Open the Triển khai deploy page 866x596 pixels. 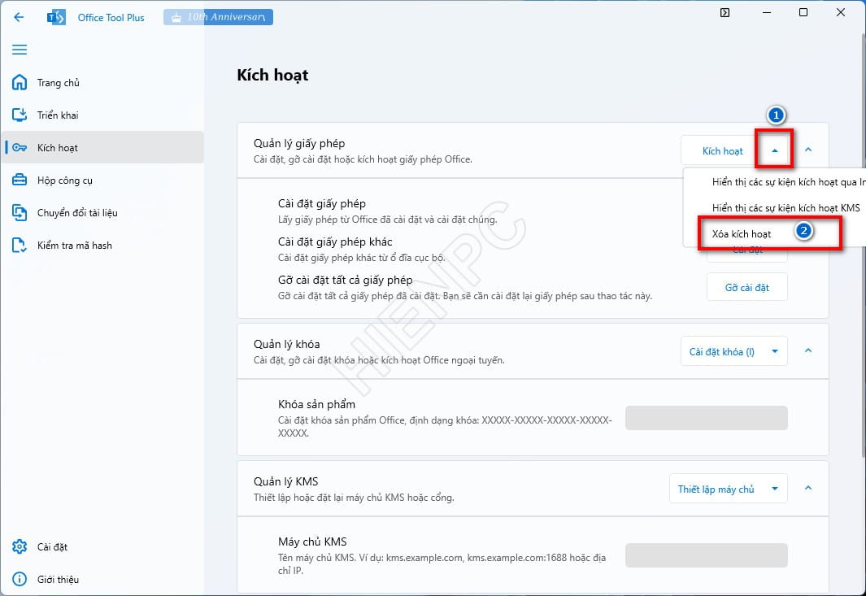pyautogui.click(x=102, y=115)
